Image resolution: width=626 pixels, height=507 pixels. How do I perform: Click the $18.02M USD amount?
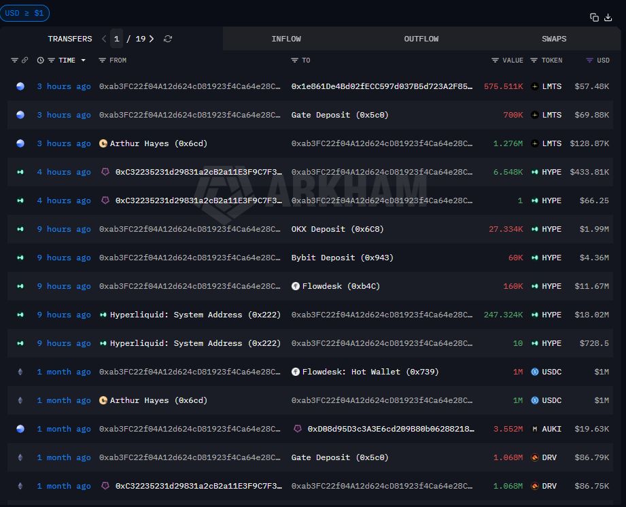(x=591, y=315)
